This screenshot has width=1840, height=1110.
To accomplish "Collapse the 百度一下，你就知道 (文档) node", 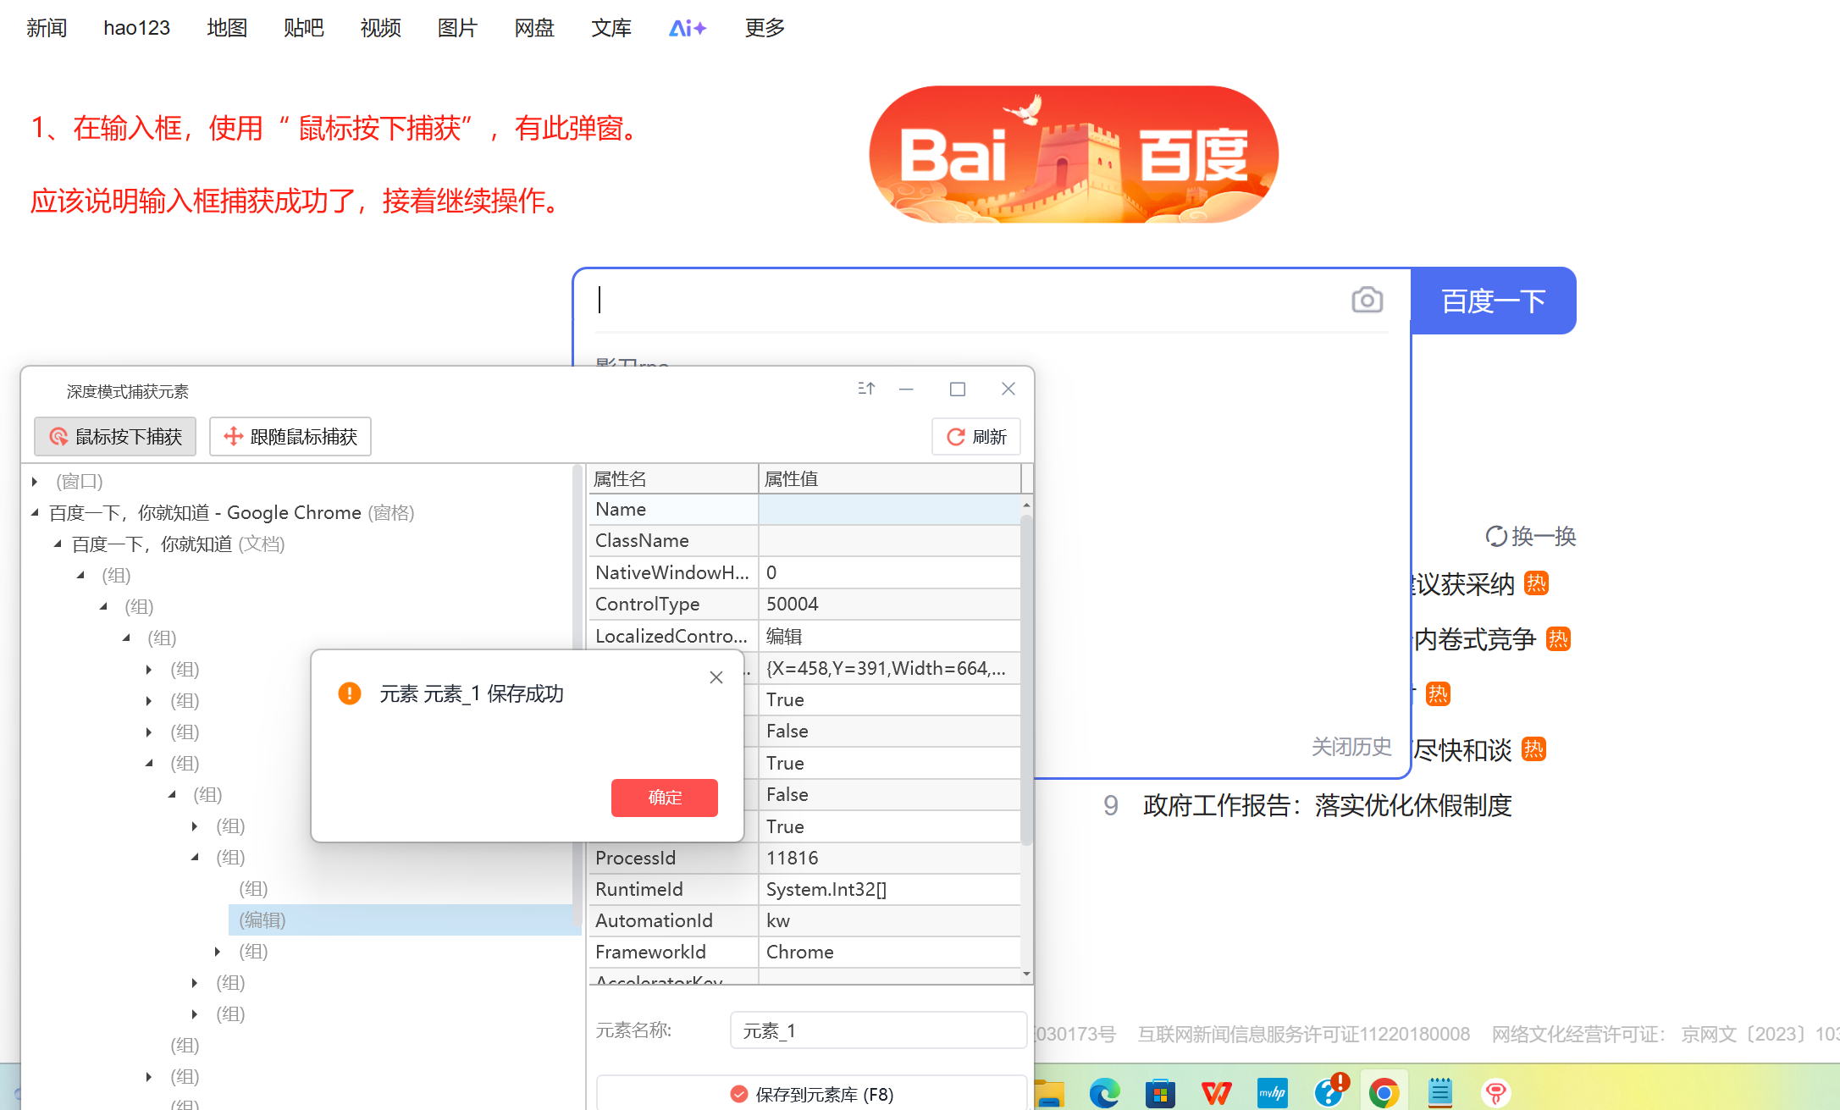I will (x=58, y=544).
